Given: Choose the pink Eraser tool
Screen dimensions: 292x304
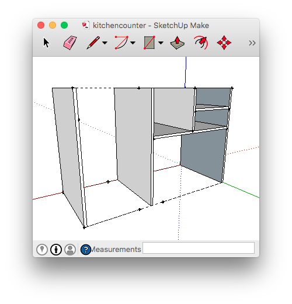Looking at the screenshot, I should (70, 43).
